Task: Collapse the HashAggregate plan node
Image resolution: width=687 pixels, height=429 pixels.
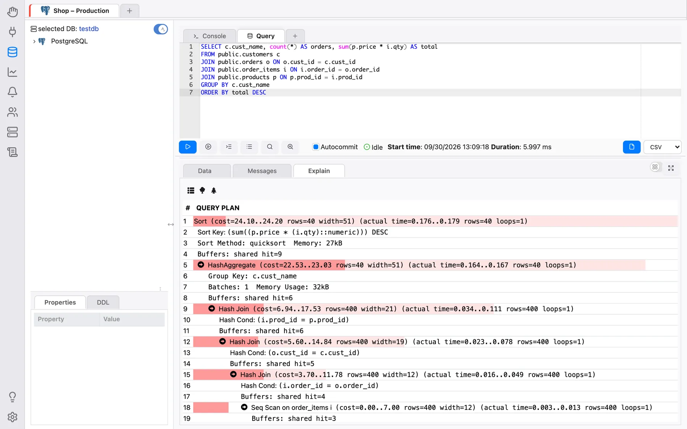Action: (x=201, y=265)
